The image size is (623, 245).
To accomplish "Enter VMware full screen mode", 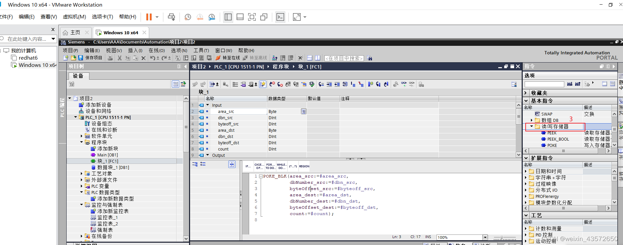I will coord(252,17).
